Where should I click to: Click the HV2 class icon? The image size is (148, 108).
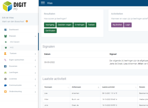click(x=6, y=48)
